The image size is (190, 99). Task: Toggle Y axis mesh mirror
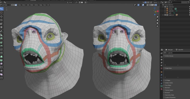coord(147,2)
